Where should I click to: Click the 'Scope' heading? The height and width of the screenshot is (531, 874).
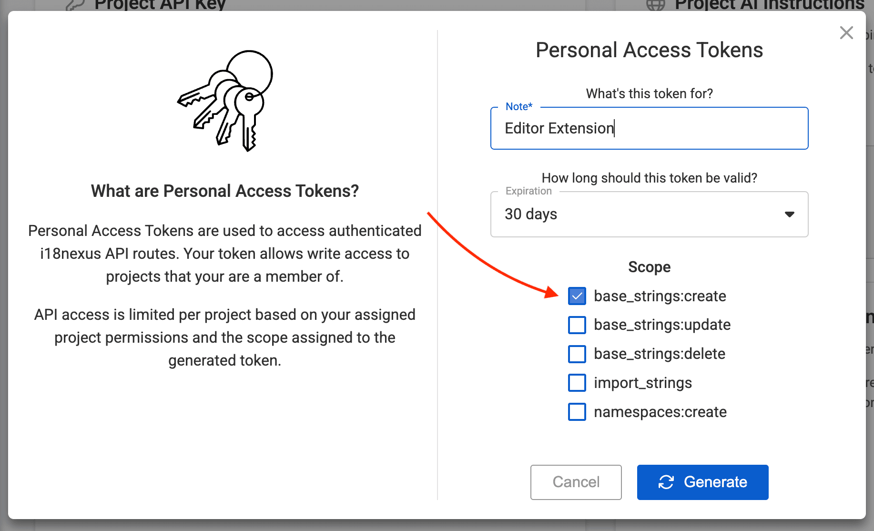pyautogui.click(x=649, y=267)
